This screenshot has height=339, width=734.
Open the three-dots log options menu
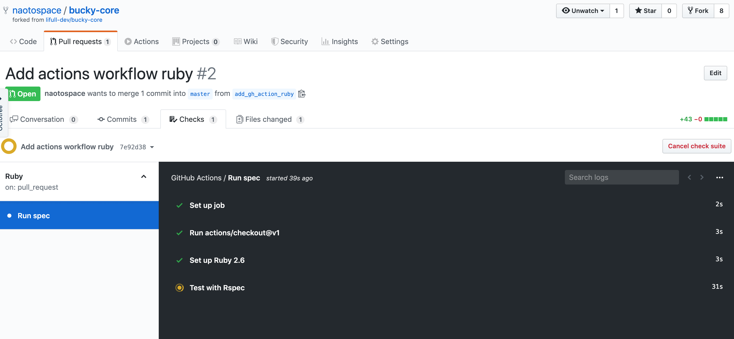pyautogui.click(x=719, y=177)
